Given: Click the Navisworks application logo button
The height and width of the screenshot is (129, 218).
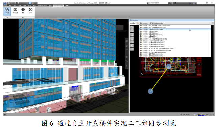Looking at the screenshot, I should 5,3.
